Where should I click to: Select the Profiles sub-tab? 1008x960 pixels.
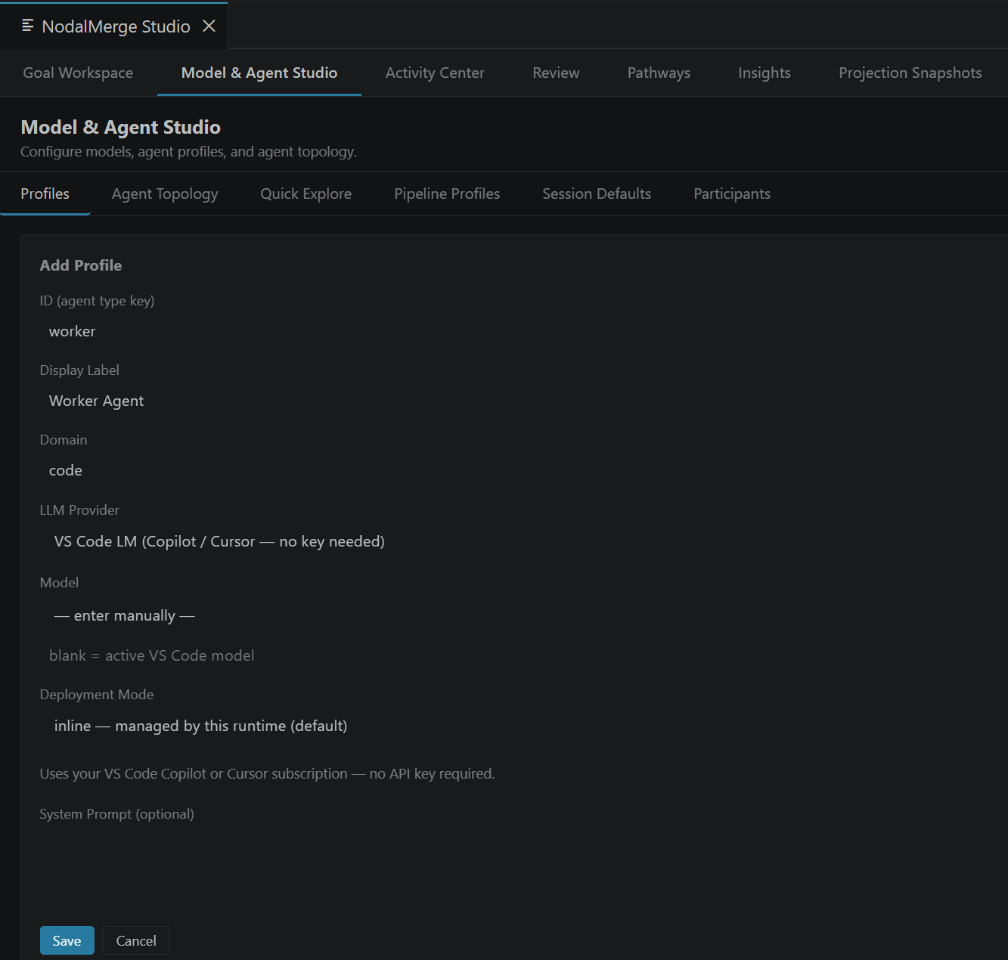45,194
